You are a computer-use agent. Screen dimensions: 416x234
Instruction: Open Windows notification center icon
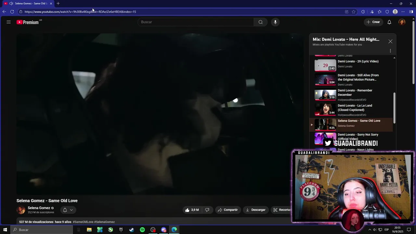[409, 230]
